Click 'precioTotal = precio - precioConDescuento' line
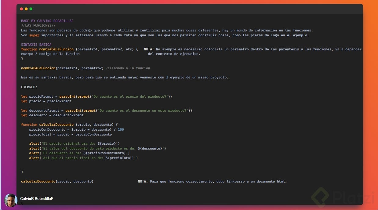 71,134
